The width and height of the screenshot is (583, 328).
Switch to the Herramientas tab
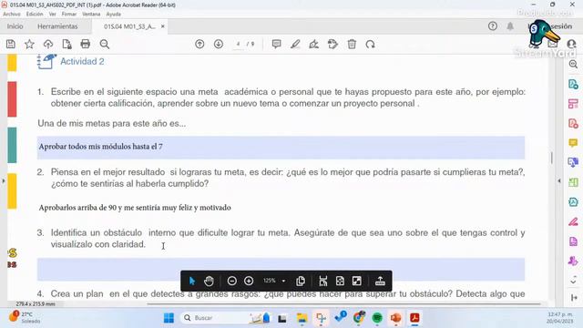(x=57, y=26)
